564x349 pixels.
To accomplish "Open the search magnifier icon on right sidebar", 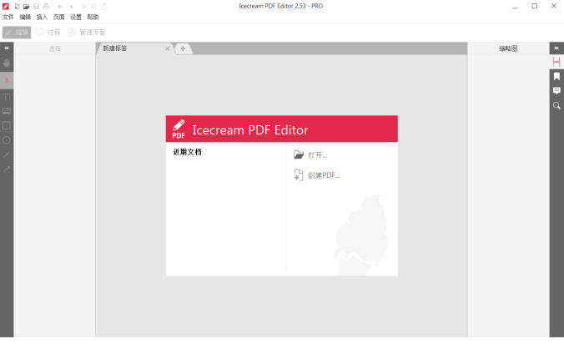I will 556,105.
